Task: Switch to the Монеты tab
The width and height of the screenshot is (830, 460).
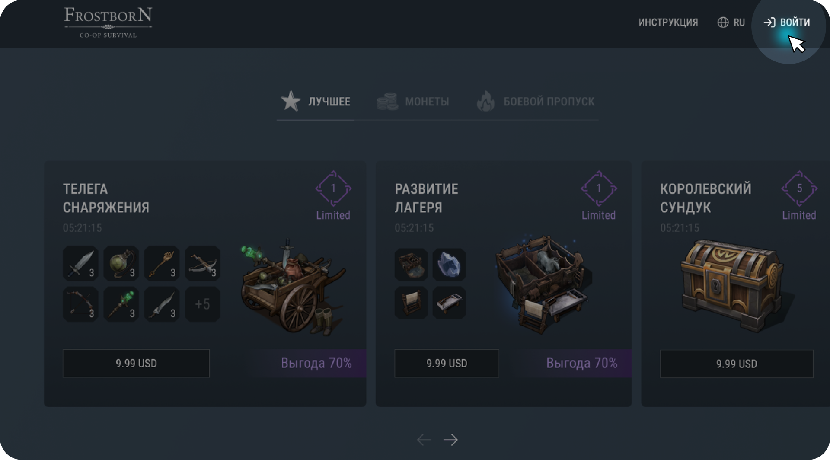Action: coord(413,102)
